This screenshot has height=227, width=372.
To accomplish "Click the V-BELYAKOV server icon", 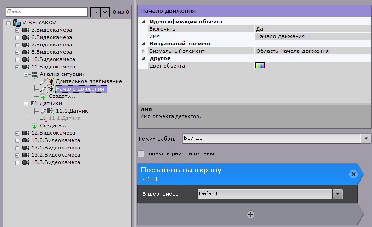I will [17, 23].
